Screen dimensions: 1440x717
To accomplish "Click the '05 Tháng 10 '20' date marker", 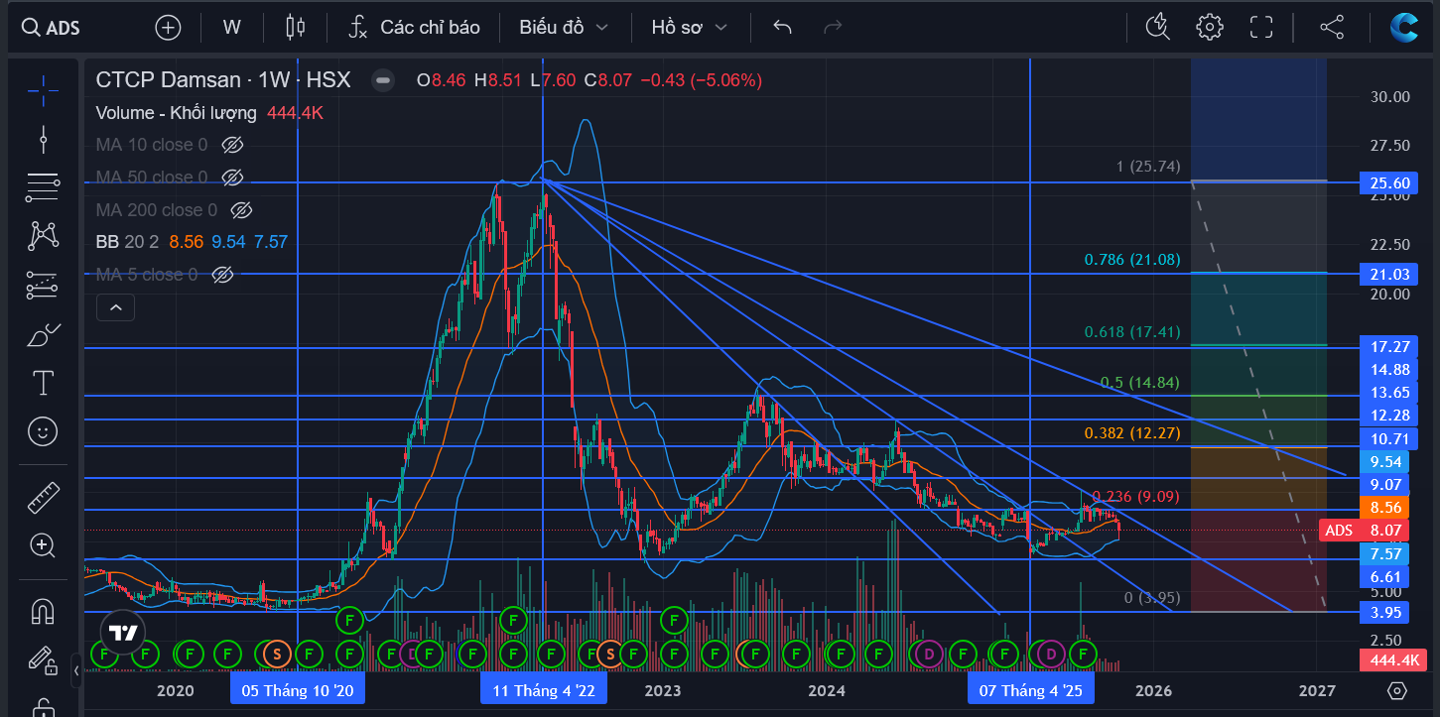I will click(x=298, y=690).
